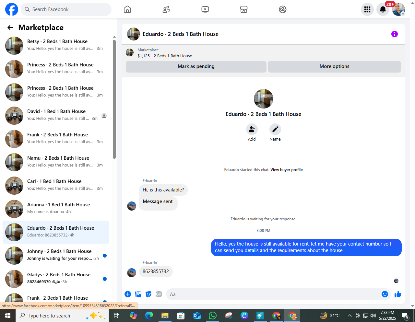
Task: Click the unread blue dot on Gladys's chat
Action: tap(105, 279)
